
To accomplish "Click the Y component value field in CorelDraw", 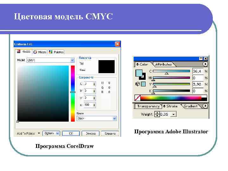I will [x=88, y=98].
